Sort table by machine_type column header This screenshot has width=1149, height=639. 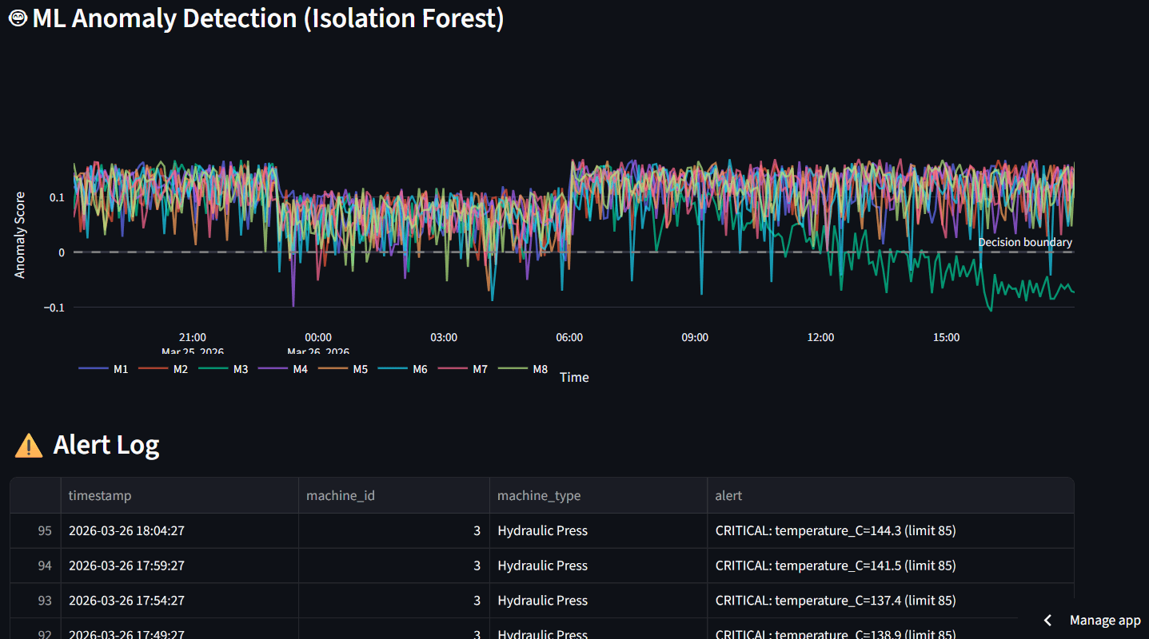coord(598,495)
